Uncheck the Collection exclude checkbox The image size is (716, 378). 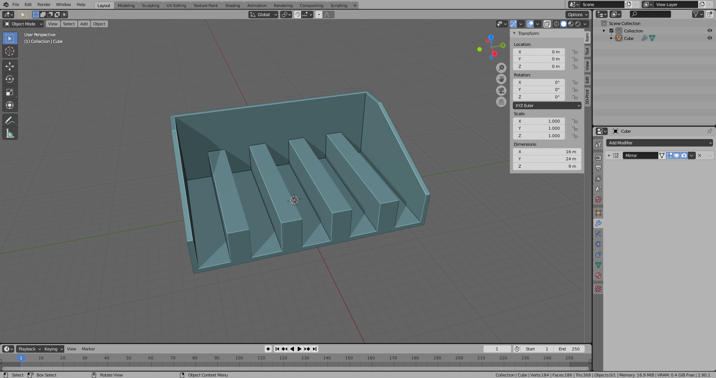coord(611,31)
